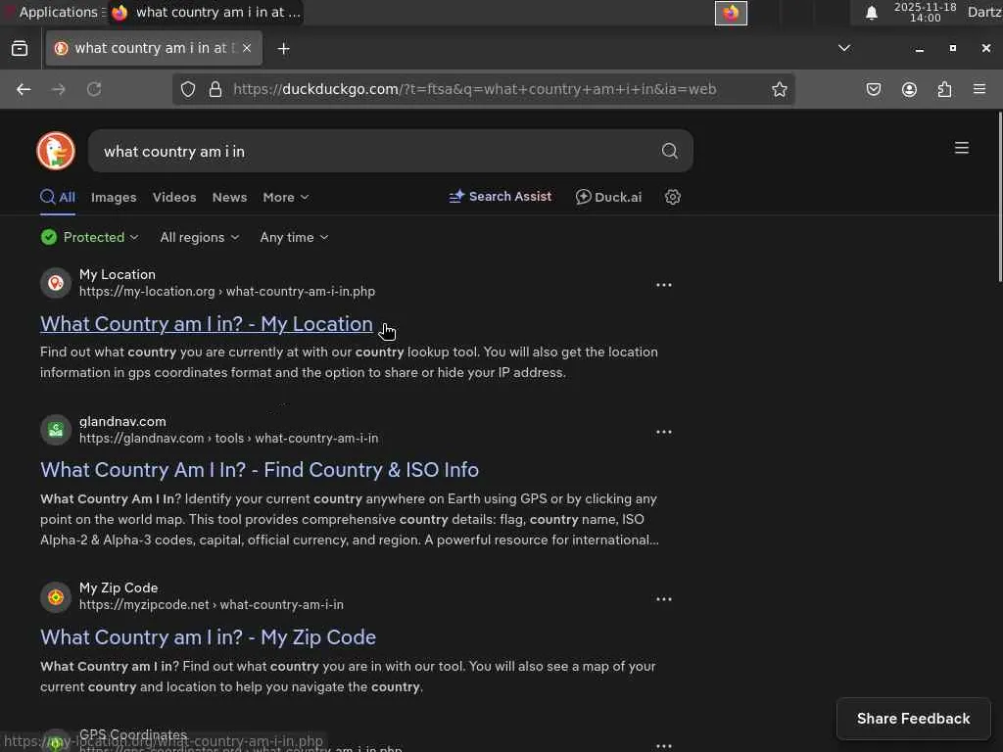Click into the DuckDuckGo search input field

(372, 151)
